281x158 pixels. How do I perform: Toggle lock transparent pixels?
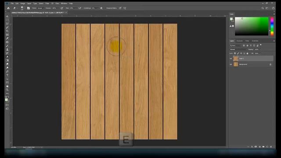point(235,54)
